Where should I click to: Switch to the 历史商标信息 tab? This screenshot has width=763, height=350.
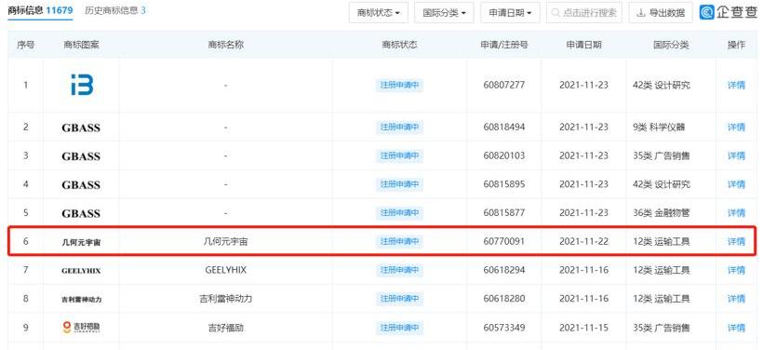(114, 10)
